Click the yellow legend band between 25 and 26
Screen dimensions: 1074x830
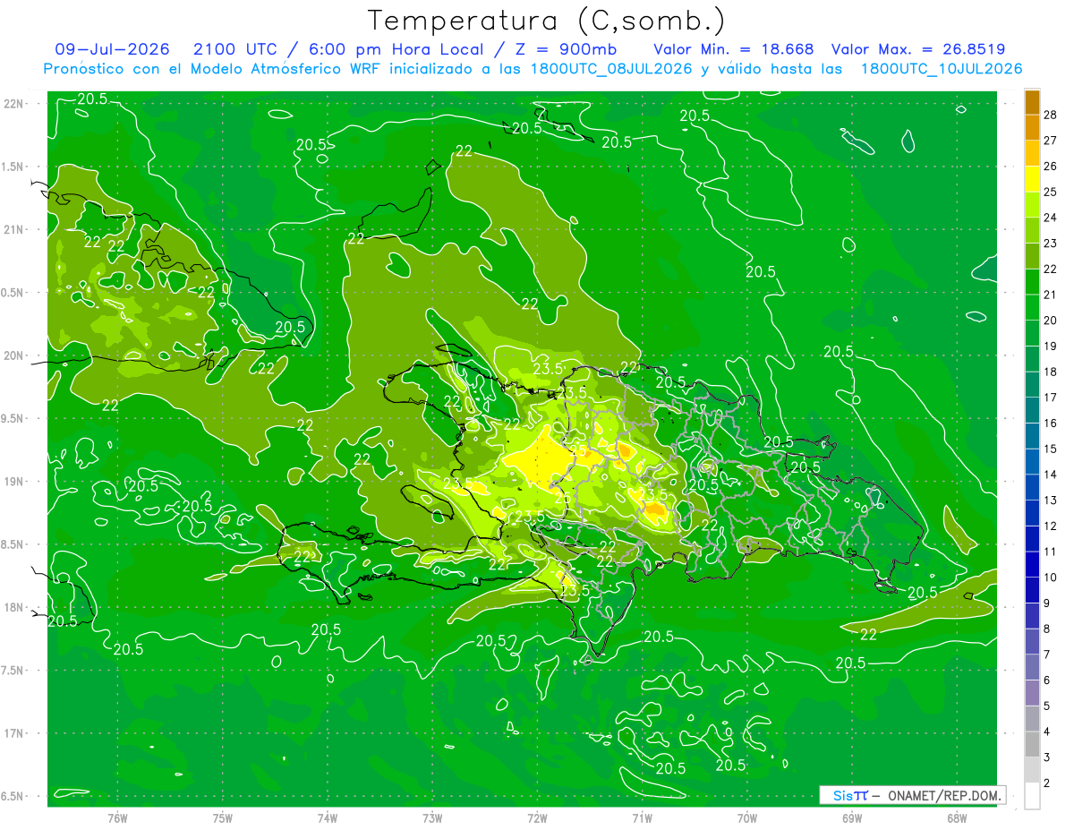tap(1032, 179)
